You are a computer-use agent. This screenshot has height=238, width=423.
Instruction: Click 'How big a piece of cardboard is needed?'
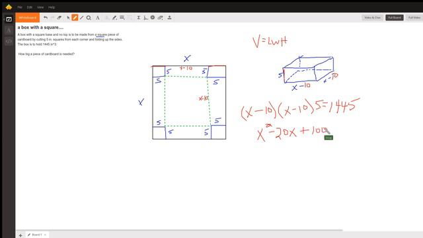46,54
